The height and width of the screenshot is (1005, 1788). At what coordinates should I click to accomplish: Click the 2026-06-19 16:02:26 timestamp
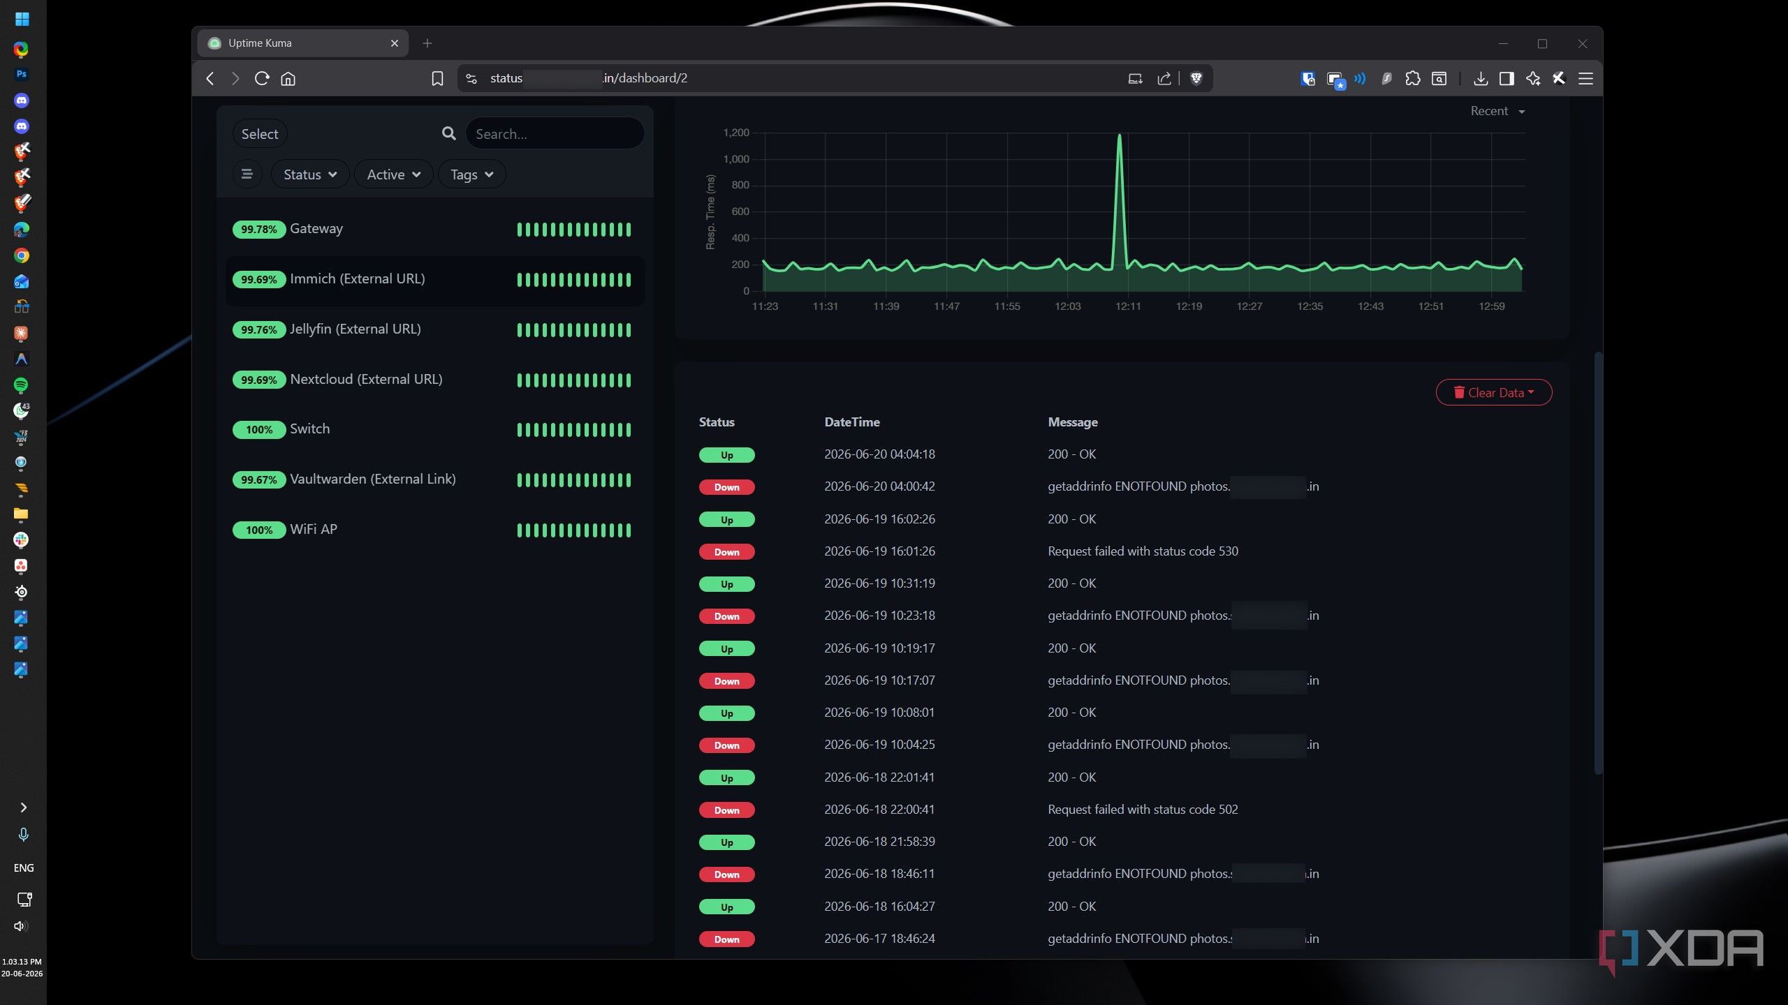coord(879,519)
